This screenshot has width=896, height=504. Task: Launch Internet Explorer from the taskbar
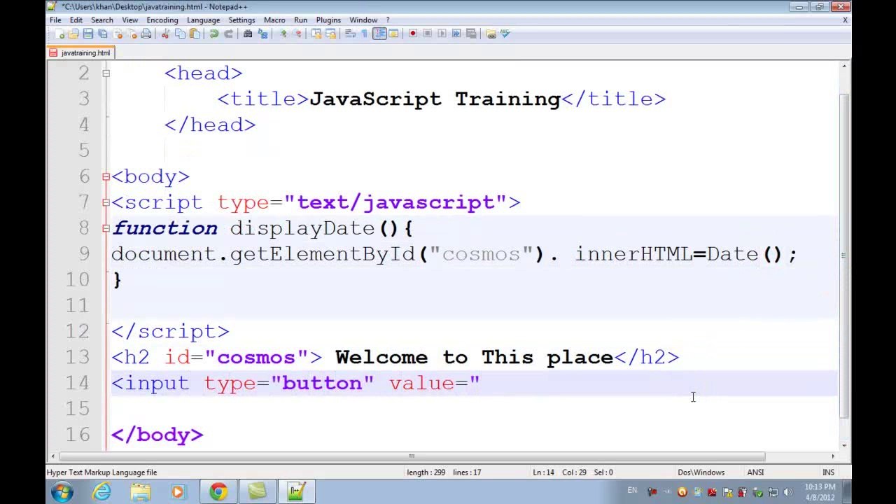point(101,492)
